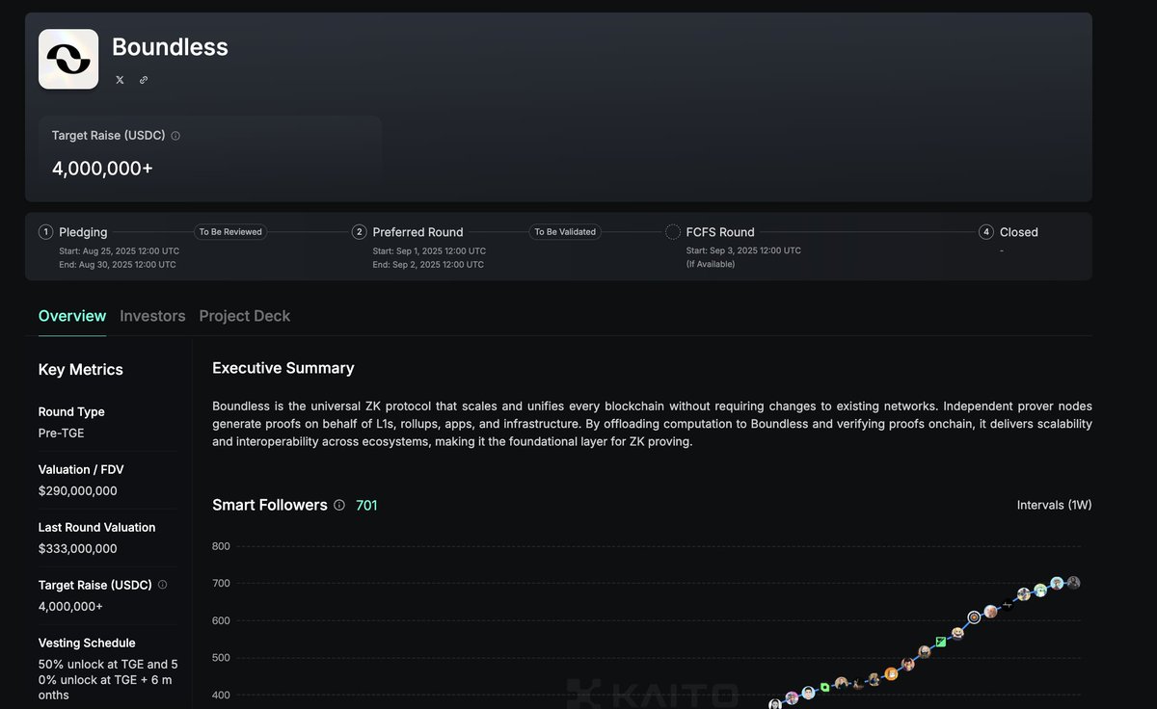
Task: Select Pledging end date Aug 30, 2025
Action: tap(118, 264)
